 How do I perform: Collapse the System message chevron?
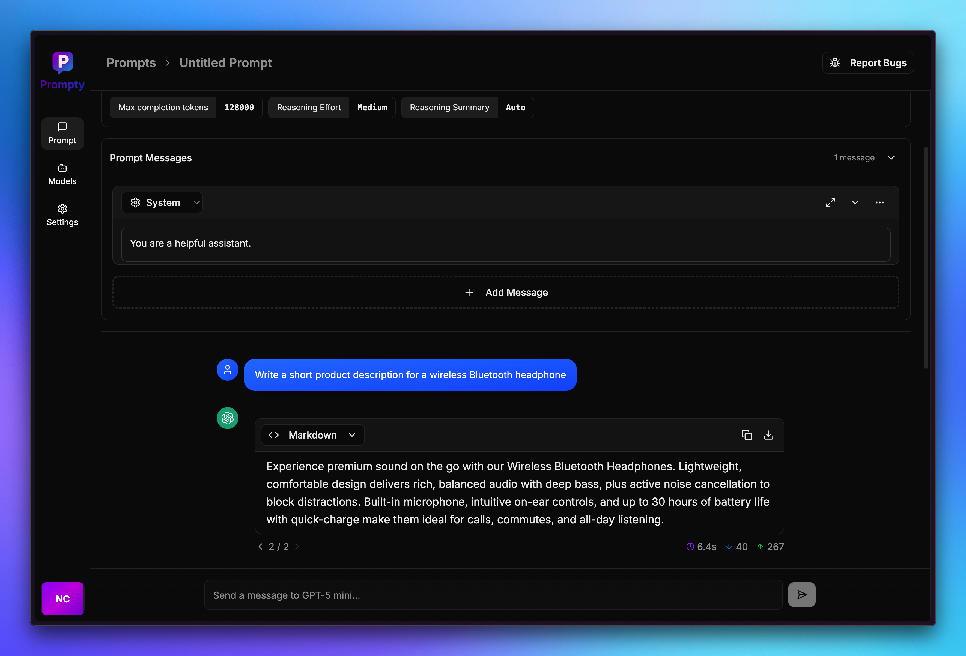[855, 202]
